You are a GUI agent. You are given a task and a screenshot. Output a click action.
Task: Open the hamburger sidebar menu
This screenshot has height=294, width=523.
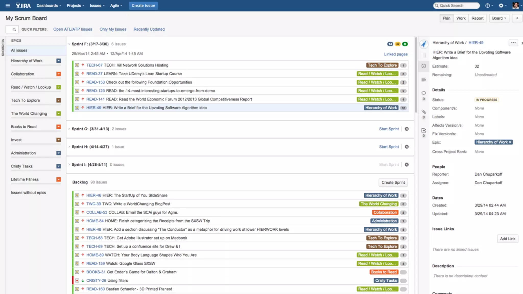pyautogui.click(x=8, y=6)
